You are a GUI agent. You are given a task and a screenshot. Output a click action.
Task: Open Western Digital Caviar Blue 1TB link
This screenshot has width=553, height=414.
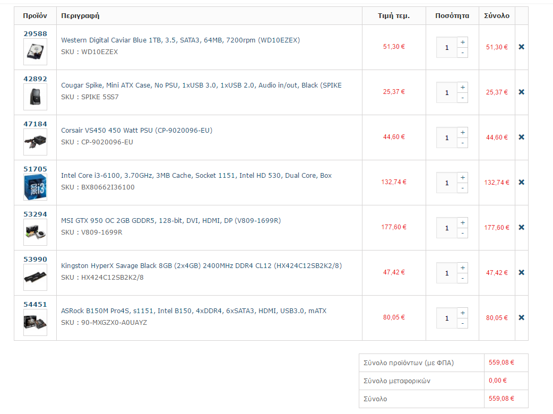pos(180,40)
